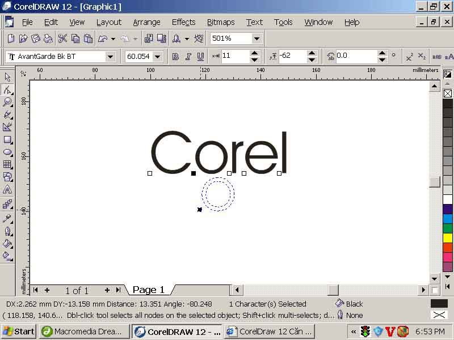Go to the last page button
Screen dimensions: 454x340
(118, 290)
